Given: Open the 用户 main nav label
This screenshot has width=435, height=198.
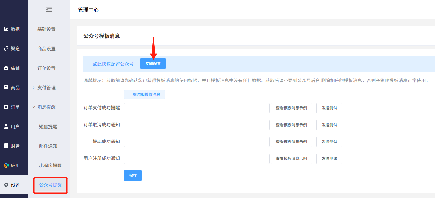Looking at the screenshot, I should (x=15, y=127).
